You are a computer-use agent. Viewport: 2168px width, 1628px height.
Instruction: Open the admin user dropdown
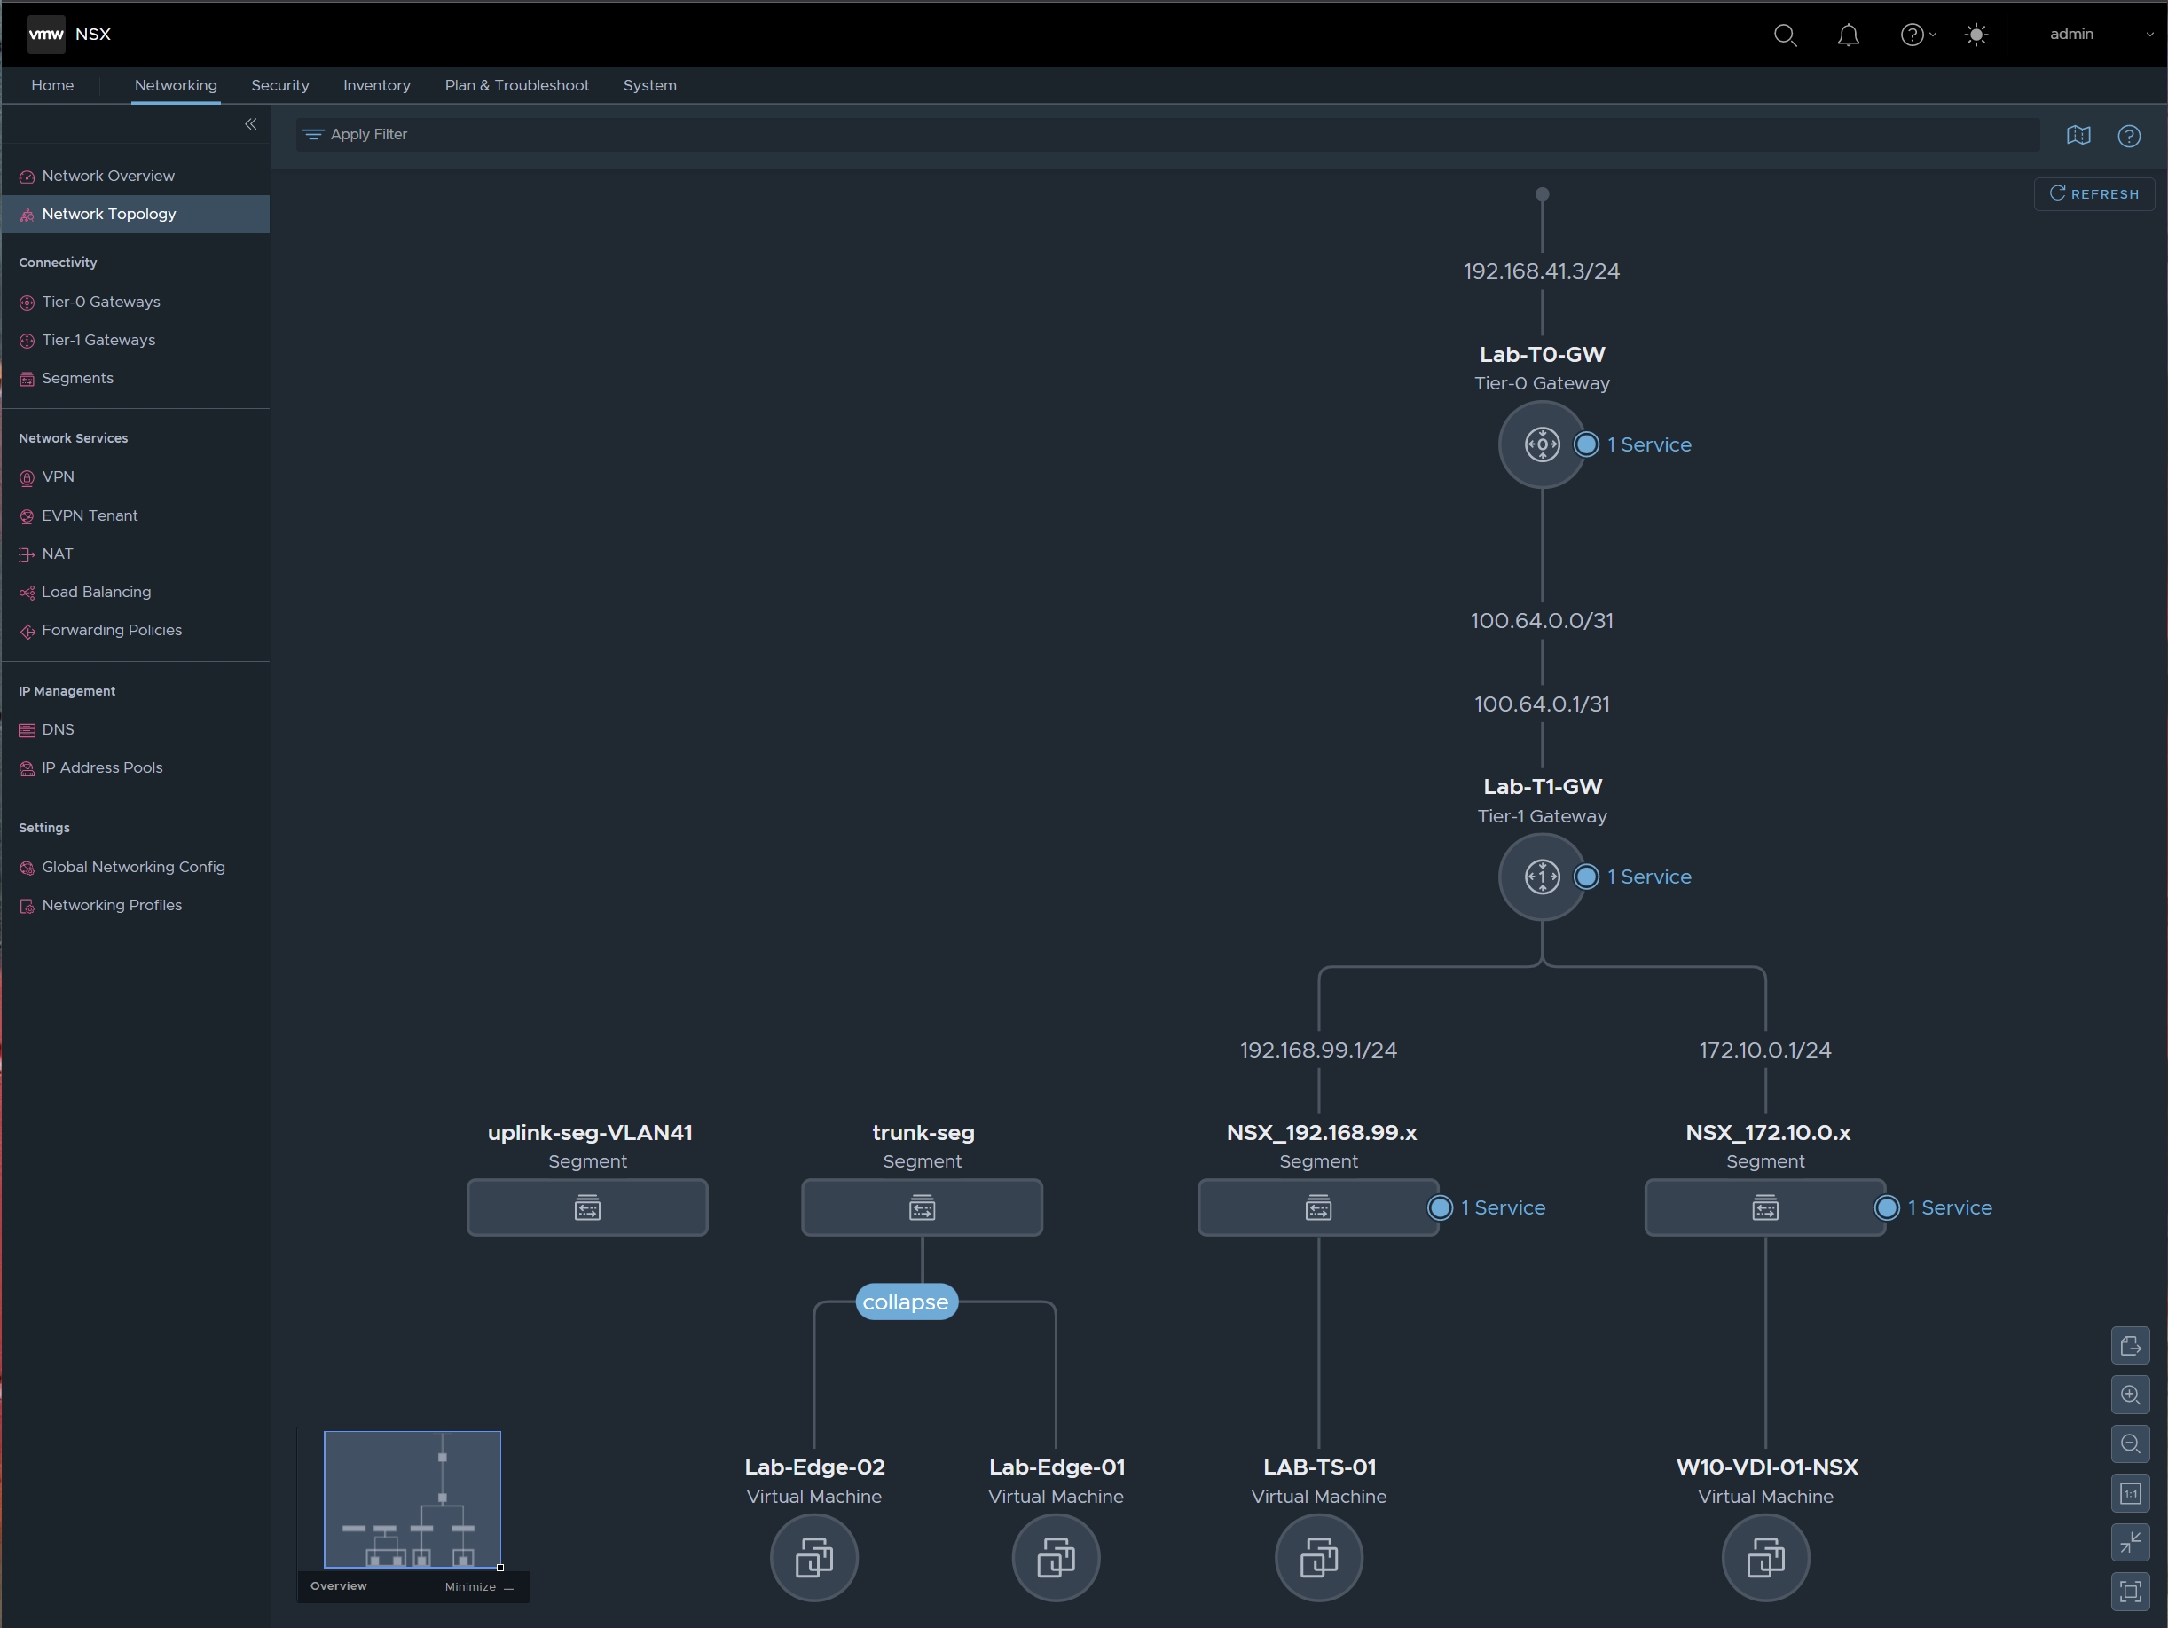[x=2097, y=35]
